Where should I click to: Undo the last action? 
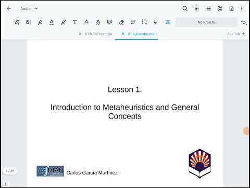coord(243,22)
